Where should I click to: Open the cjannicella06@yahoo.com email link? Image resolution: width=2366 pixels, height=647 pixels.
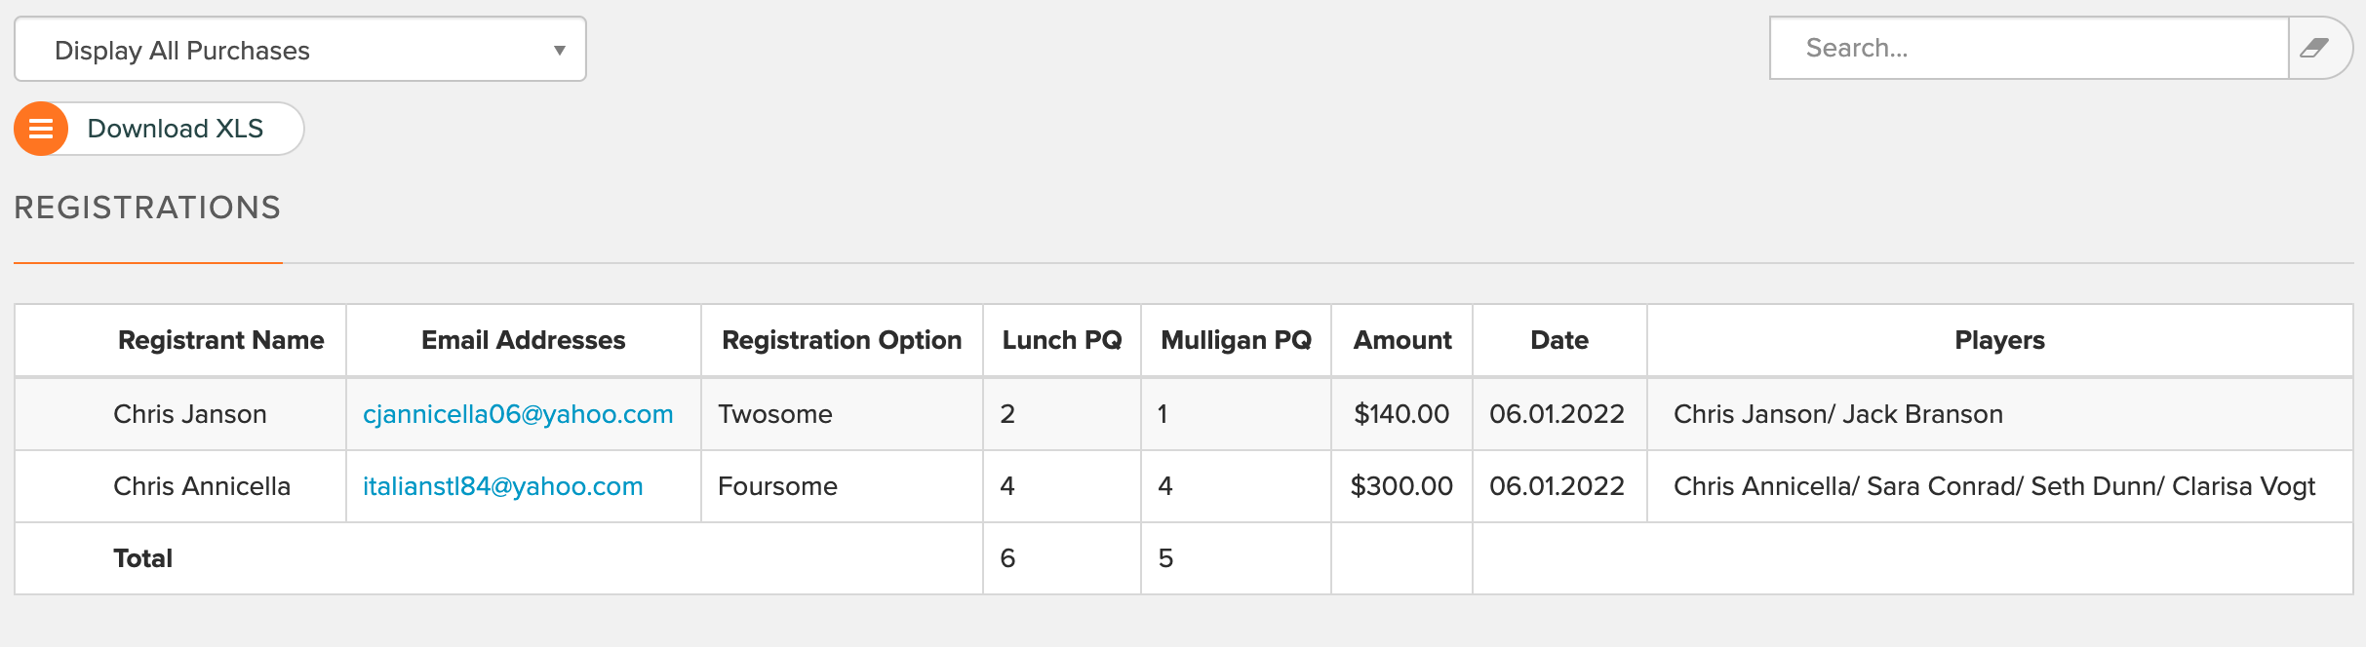point(518,414)
